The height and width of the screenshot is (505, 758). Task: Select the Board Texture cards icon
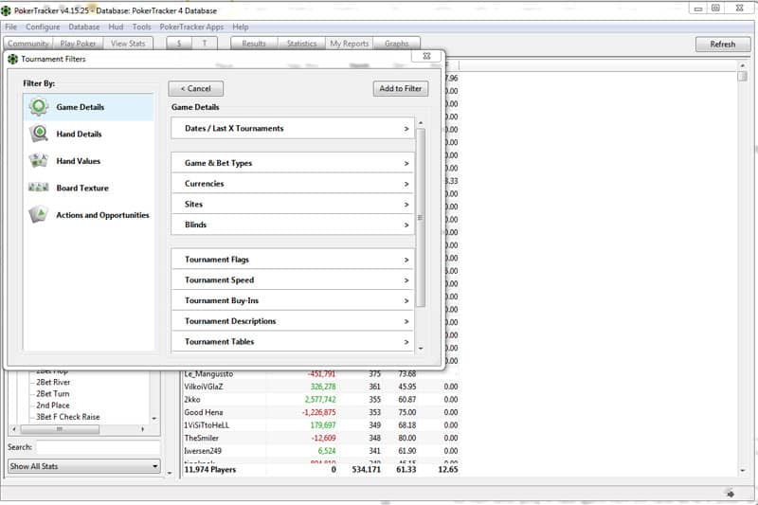(39, 188)
